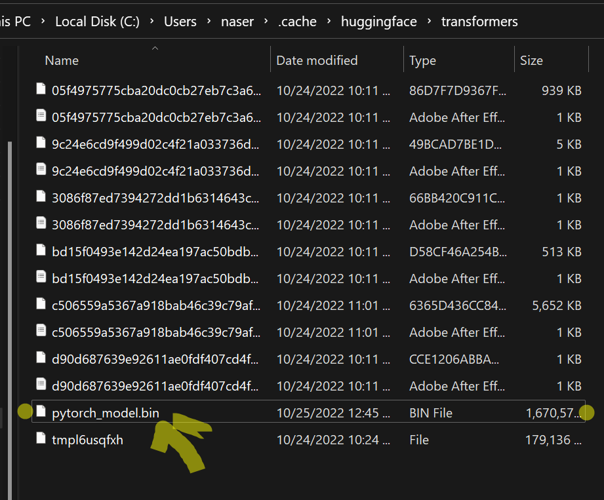This screenshot has width=604, height=500.
Task: Open the chevron beside Users in the path
Action: pos(209,21)
